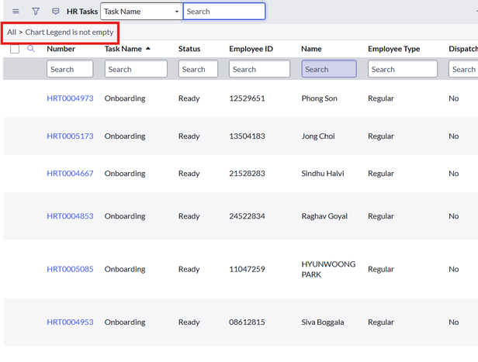
Task: Click 'Chart Legend is not empty' breadcrumb
Action: tap(69, 33)
